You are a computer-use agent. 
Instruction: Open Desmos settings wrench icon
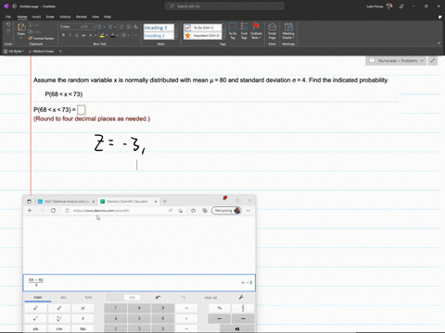241,298
